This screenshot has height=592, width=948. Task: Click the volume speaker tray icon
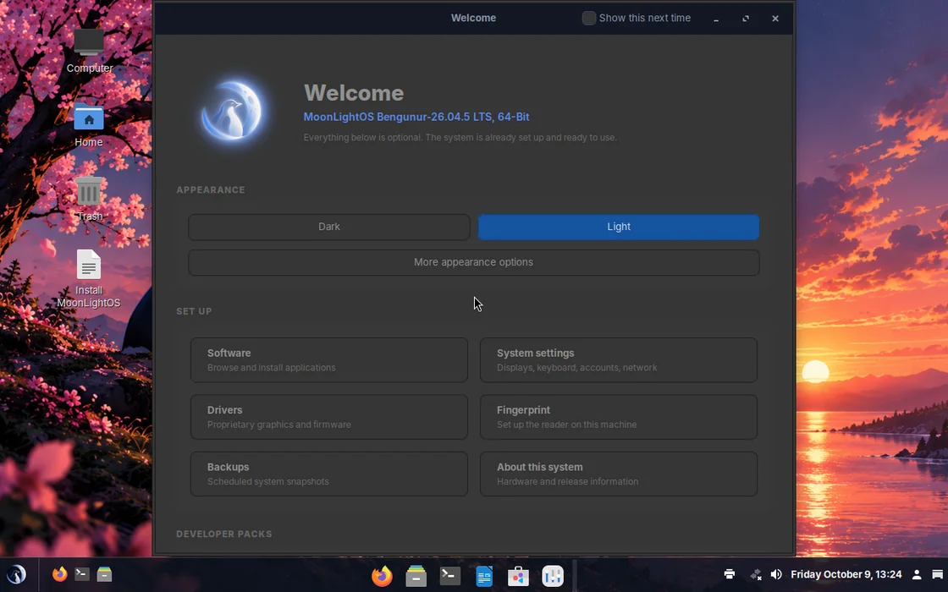pos(776,574)
